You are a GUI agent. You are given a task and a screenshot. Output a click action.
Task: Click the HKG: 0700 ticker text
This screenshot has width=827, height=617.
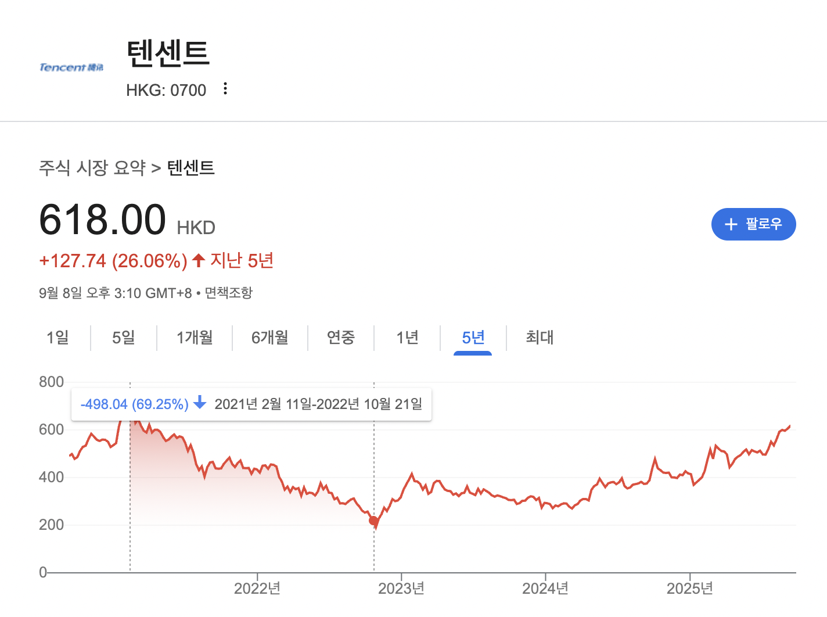pos(166,90)
